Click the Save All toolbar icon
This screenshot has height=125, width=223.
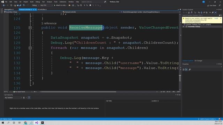[20, 6]
